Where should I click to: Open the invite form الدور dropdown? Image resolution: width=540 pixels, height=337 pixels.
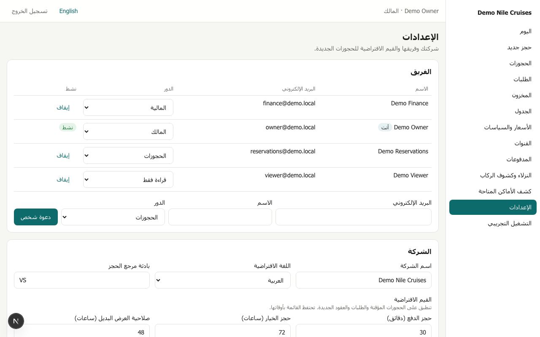[113, 217]
